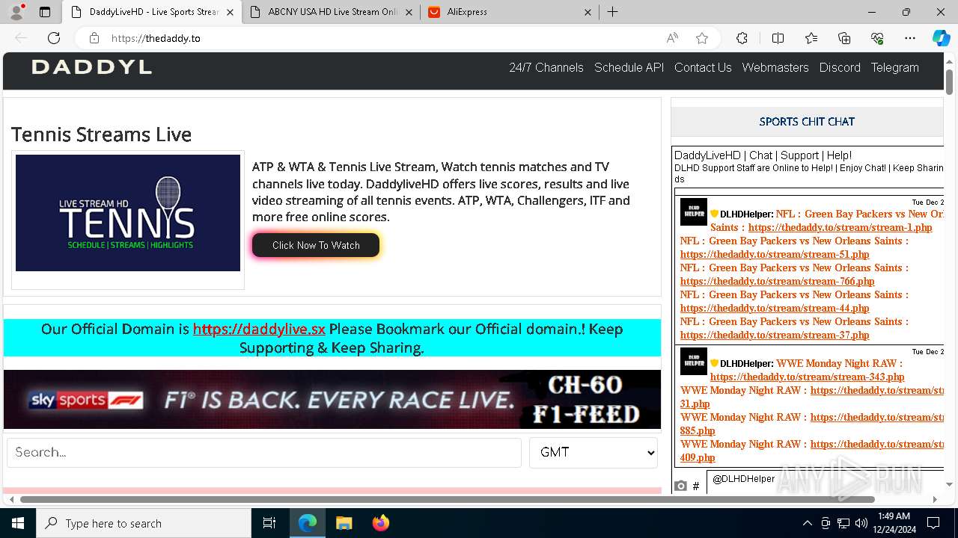This screenshot has height=538, width=958.
Task: Open the 24/7 Channels menu item
Action: click(x=546, y=67)
